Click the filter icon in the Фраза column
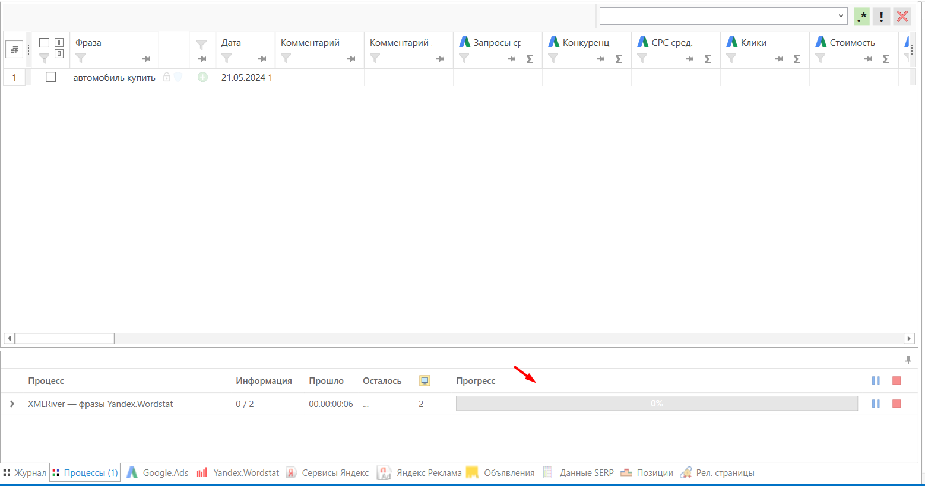 click(81, 58)
